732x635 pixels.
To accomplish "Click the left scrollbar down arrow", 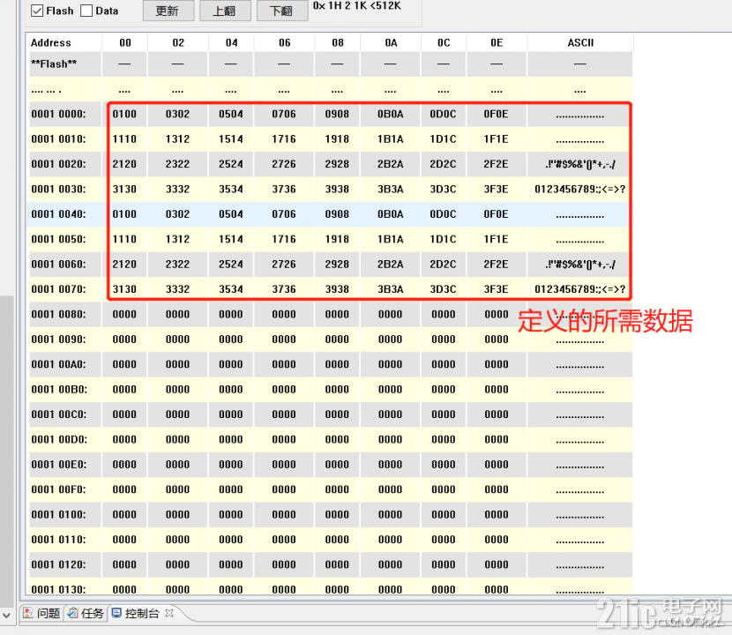I will pos(6,615).
